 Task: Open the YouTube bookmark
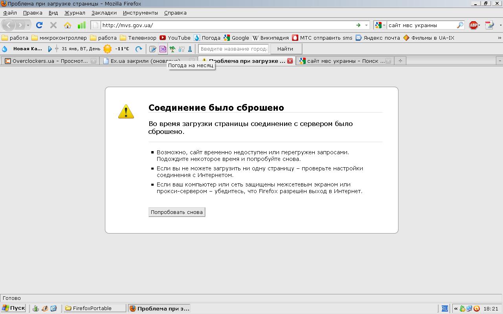[x=175, y=38]
